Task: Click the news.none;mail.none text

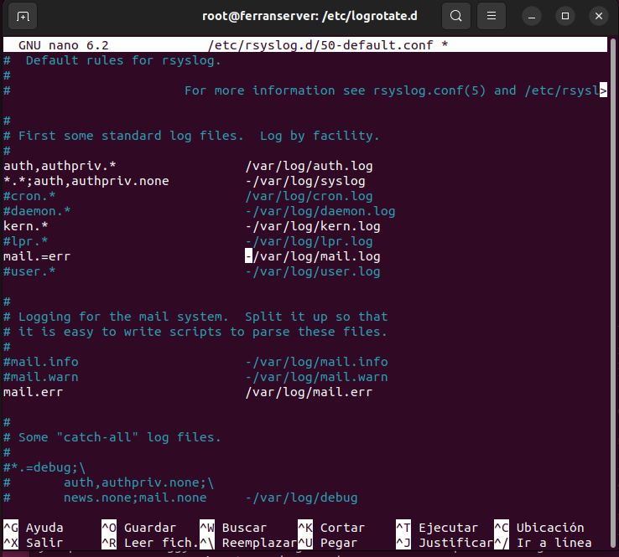Action: coord(135,498)
